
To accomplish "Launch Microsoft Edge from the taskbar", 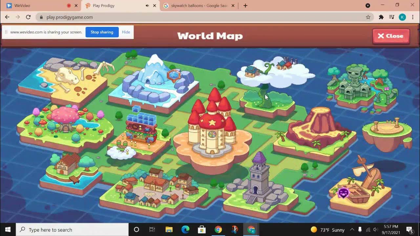I will tap(185, 229).
